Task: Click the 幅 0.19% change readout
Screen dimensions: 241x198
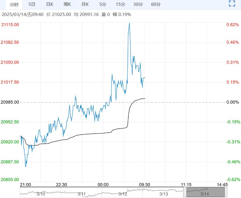Action: pyautogui.click(x=122, y=15)
